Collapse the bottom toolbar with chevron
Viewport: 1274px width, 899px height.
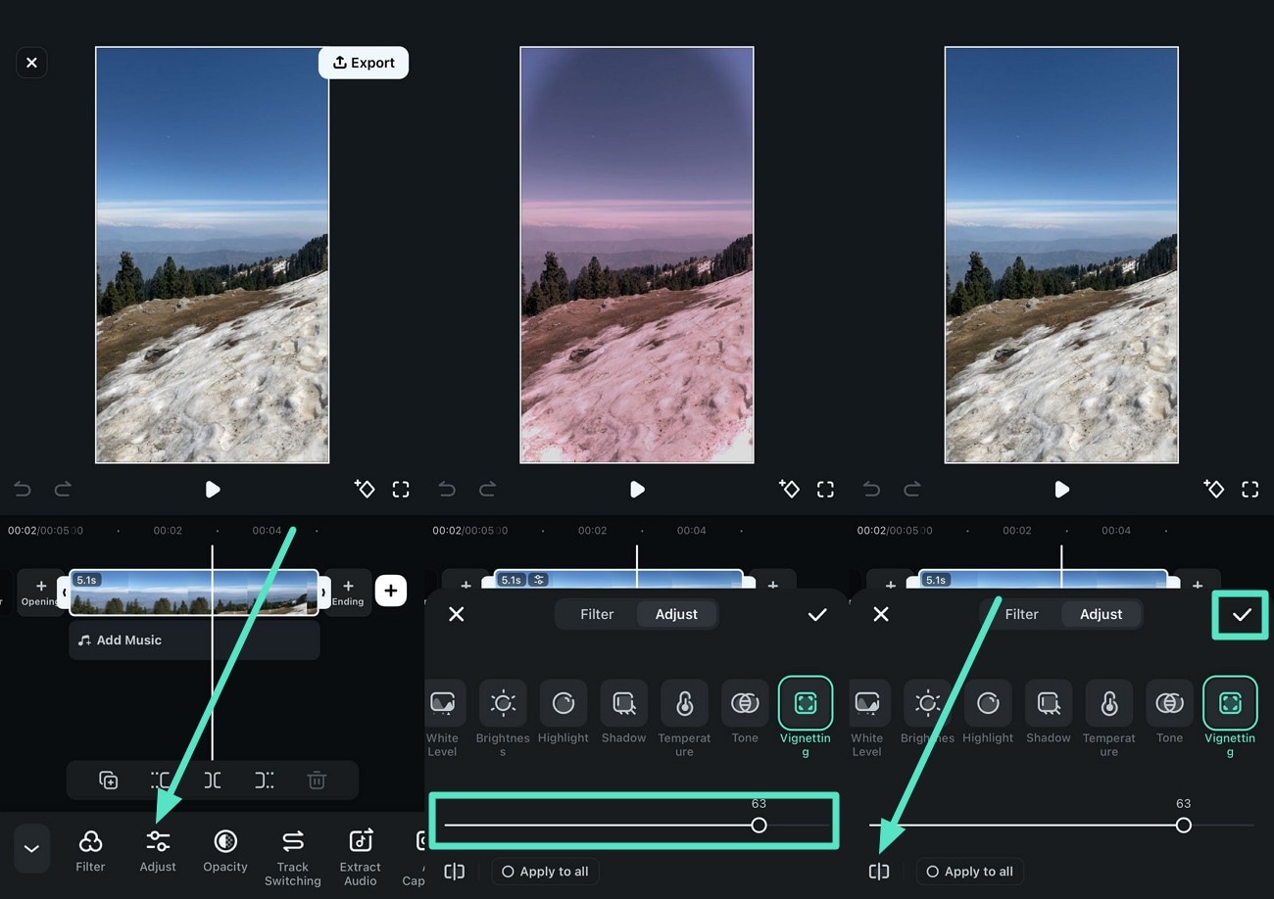tap(31, 848)
